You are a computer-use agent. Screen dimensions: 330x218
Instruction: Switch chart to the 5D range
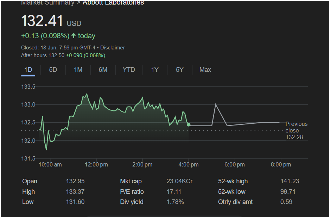click(x=53, y=70)
